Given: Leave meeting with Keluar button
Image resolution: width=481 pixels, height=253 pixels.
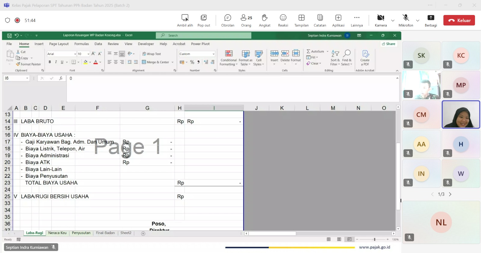Looking at the screenshot, I should coord(459,20).
